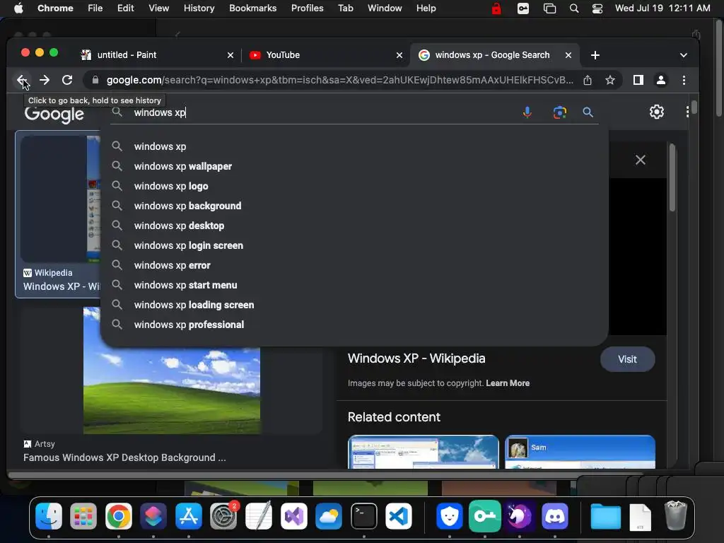Select suggestion windows xp wallpaper
This screenshot has width=724, height=543.
coord(183,166)
